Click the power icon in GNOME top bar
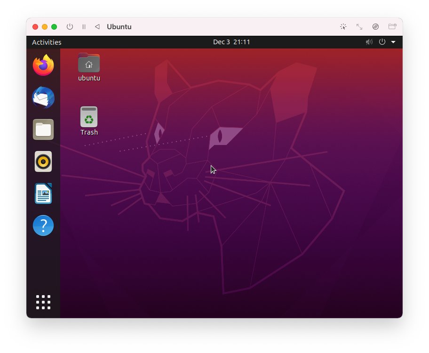The image size is (429, 353). [x=382, y=42]
